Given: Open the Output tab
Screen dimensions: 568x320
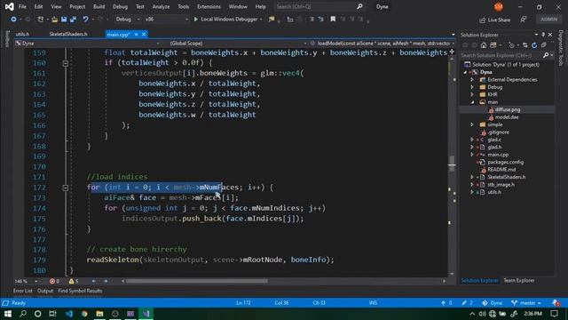Looking at the screenshot, I should pos(45,291).
